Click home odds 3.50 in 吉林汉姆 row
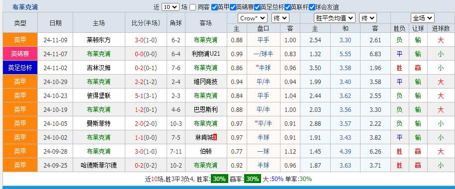Viewport: 455px width, 189px height. pyautogui.click(x=315, y=68)
